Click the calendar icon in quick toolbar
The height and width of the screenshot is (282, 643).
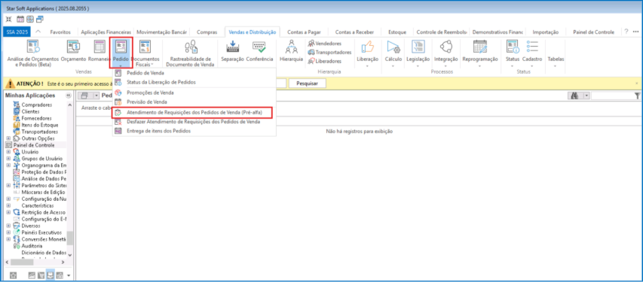click(20, 19)
